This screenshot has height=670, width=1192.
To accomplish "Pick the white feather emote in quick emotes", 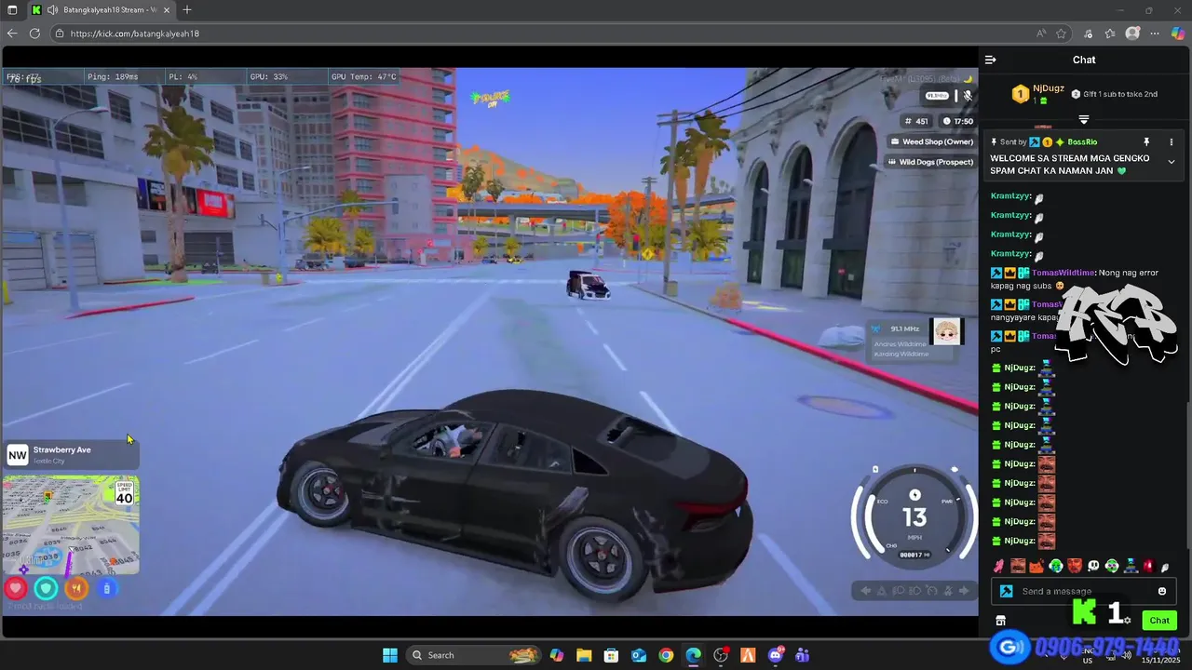I will [1165, 566].
